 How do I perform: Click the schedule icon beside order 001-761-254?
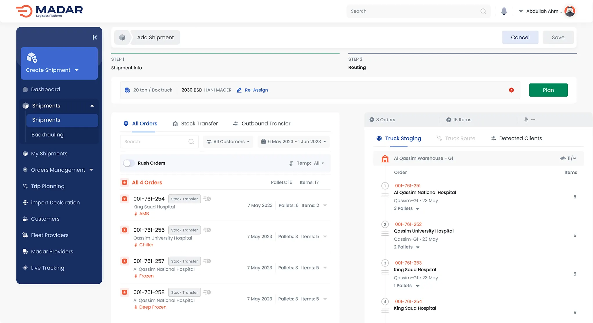coord(207,199)
